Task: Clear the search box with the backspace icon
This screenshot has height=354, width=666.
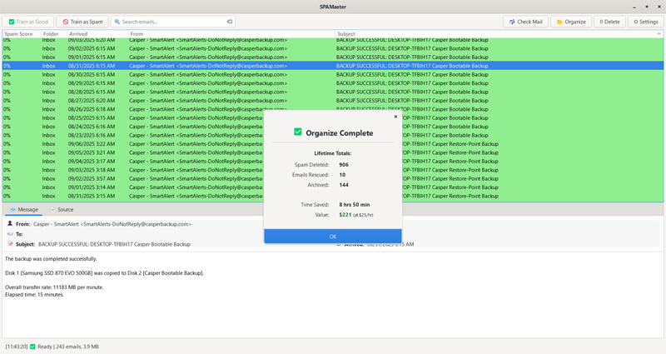Action: point(229,22)
